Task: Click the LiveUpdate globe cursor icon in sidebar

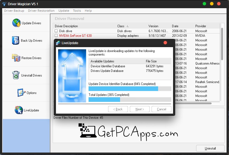Action: [19, 110]
